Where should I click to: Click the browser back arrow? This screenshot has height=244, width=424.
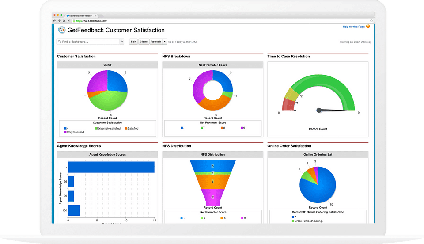[54, 21]
